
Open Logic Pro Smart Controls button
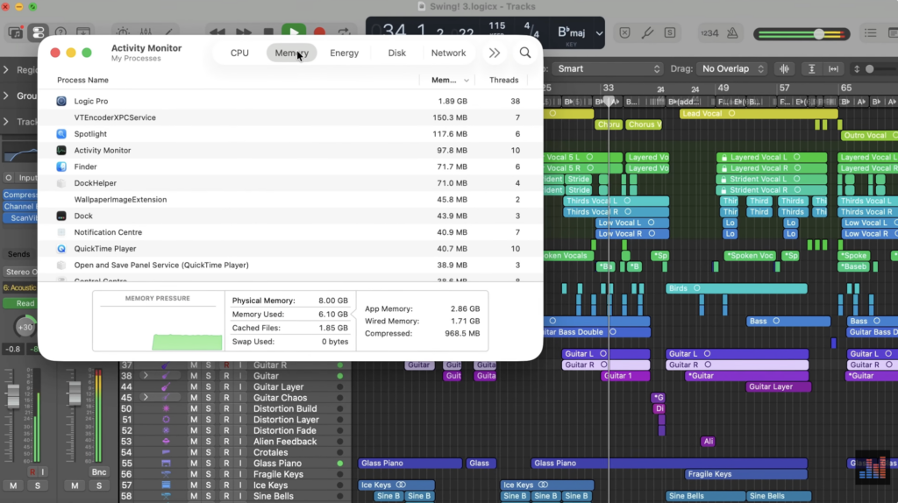click(x=123, y=32)
